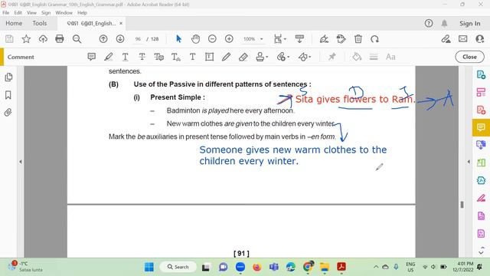Pick the Eraser tool
The image size is (490, 276).
(243, 57)
